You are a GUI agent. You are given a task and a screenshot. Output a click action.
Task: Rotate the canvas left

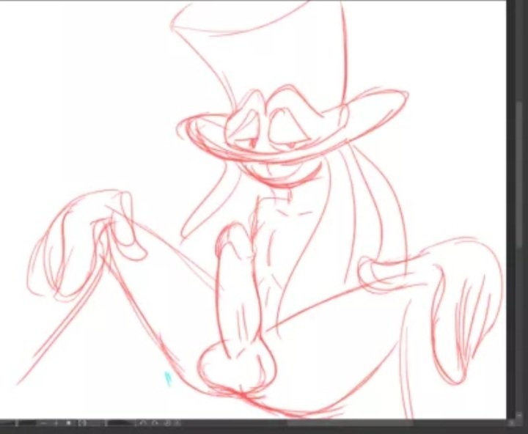[143, 423]
